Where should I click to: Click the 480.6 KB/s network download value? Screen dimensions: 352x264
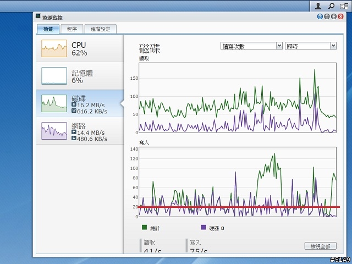[x=92, y=139]
